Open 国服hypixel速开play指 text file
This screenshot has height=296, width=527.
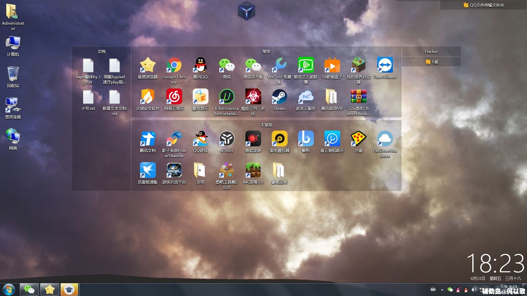click(114, 71)
